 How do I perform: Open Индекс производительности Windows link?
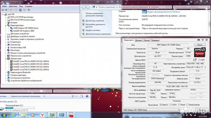[x=164, y=12]
